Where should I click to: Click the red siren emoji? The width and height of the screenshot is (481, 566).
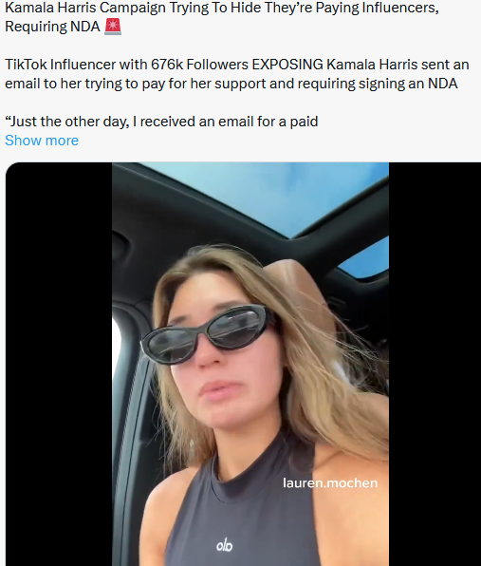point(113,27)
